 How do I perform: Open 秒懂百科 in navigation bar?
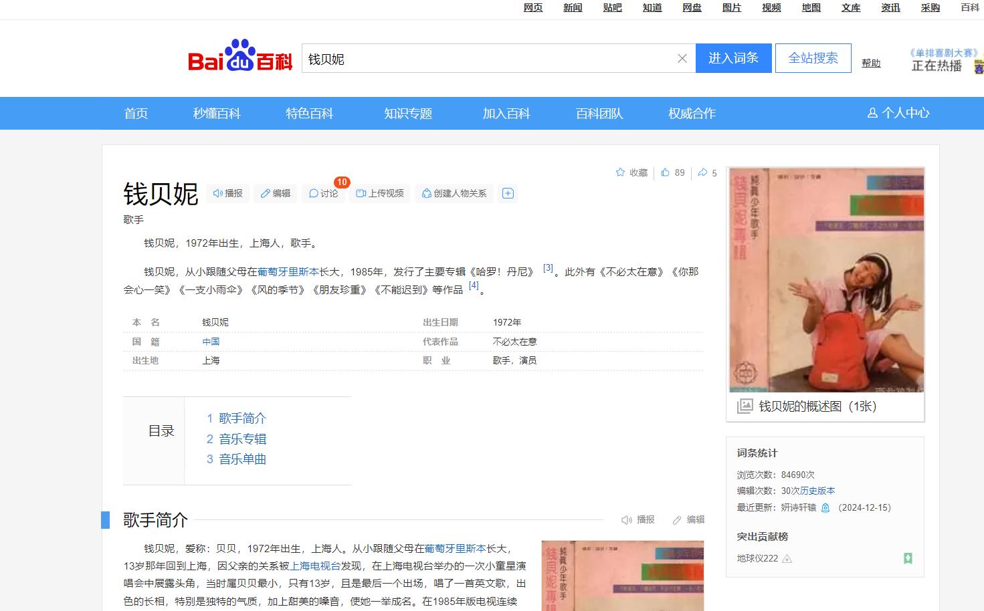[x=217, y=113]
